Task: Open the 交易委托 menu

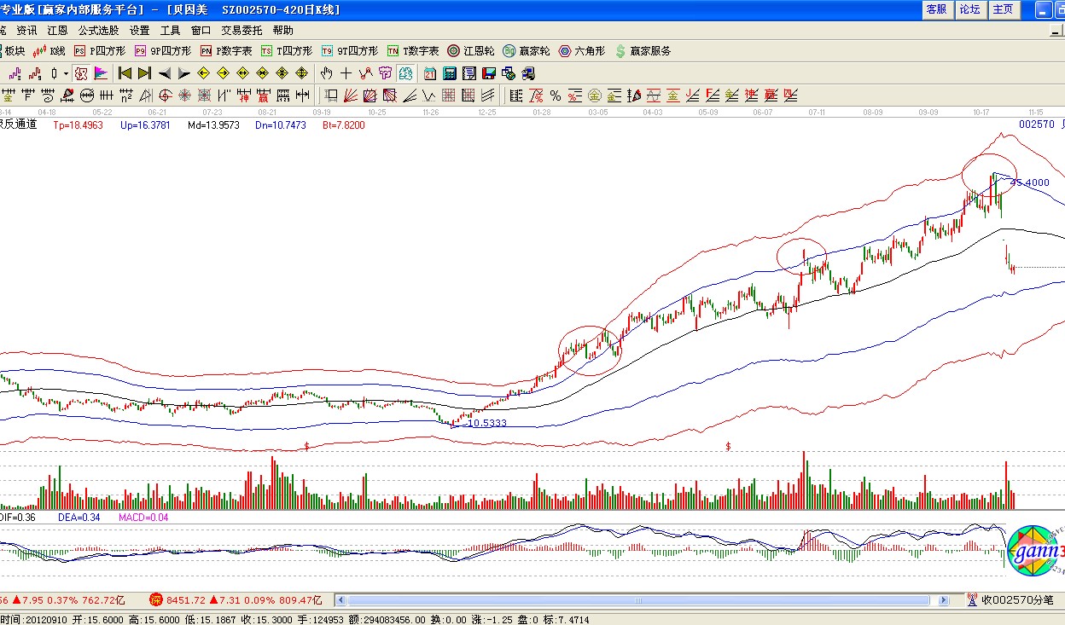Action: [x=242, y=30]
